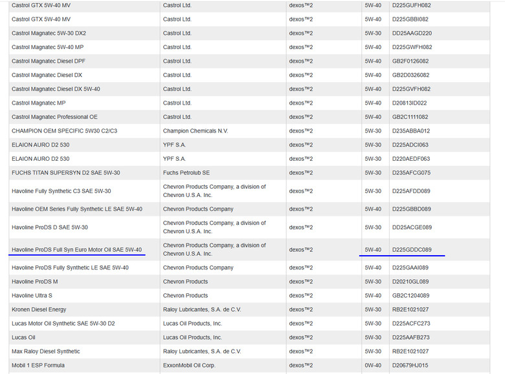Click RB2E1021027 in Max Raloy Diesel row

click(410, 351)
